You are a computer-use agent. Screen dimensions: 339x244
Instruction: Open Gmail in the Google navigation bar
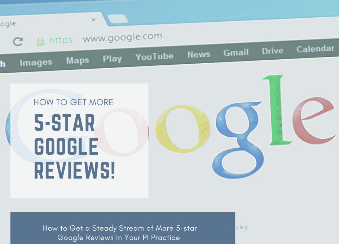tap(236, 53)
